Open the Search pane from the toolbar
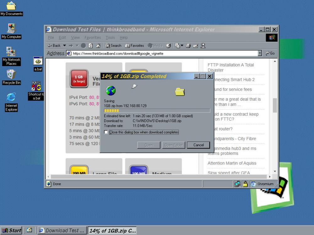Viewport: 314px width, 235px height. 113,45
